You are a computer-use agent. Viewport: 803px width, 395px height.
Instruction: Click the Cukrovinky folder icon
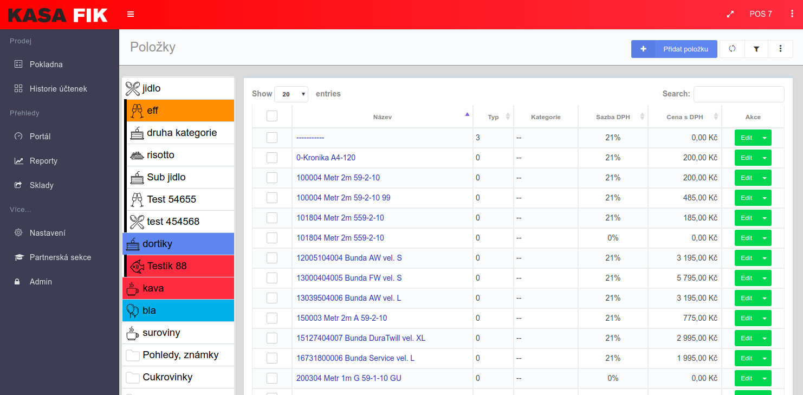click(133, 378)
